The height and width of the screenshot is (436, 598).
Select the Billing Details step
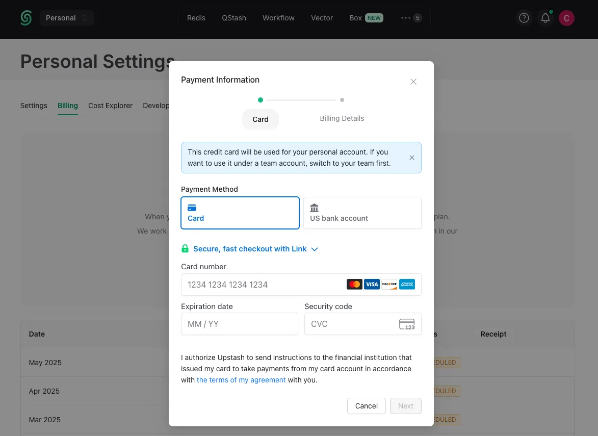coord(342,119)
